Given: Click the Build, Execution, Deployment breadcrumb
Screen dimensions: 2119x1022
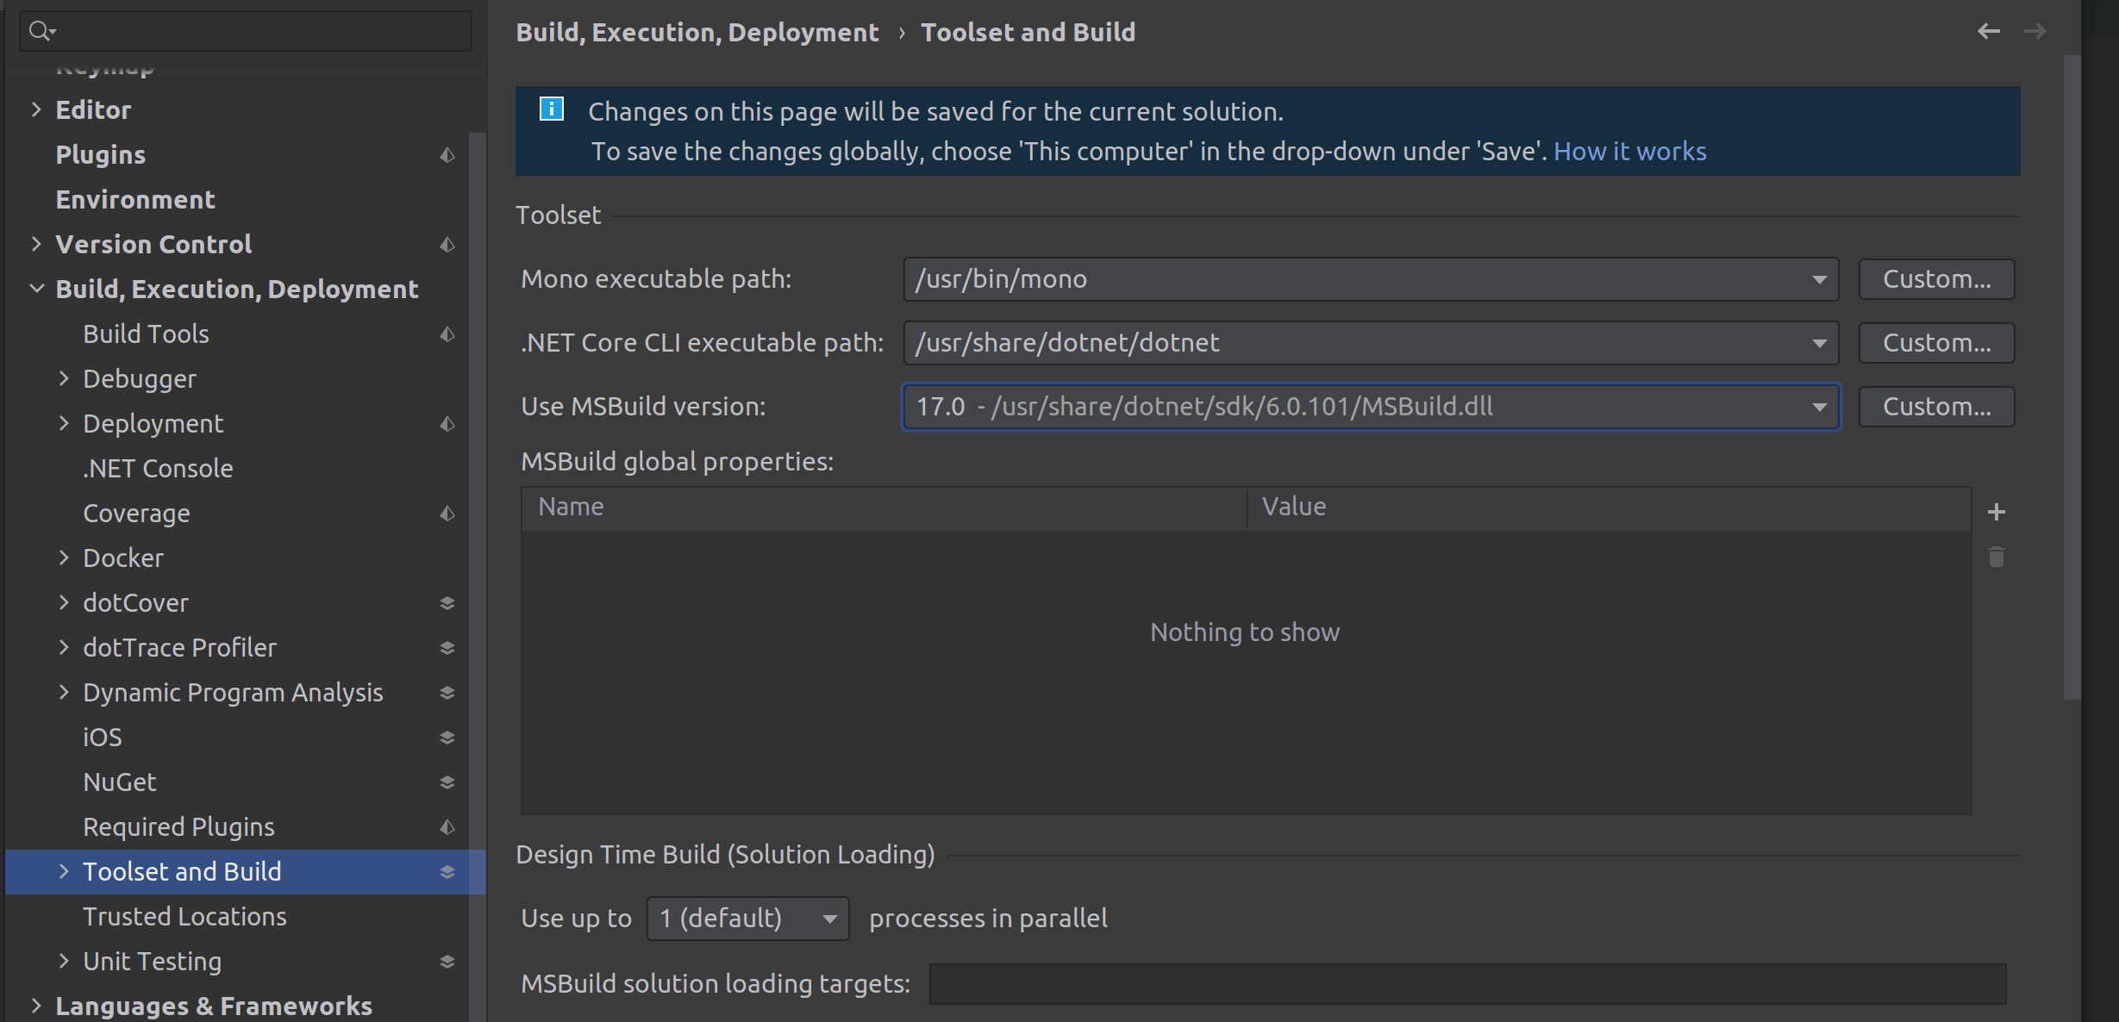Looking at the screenshot, I should [697, 32].
